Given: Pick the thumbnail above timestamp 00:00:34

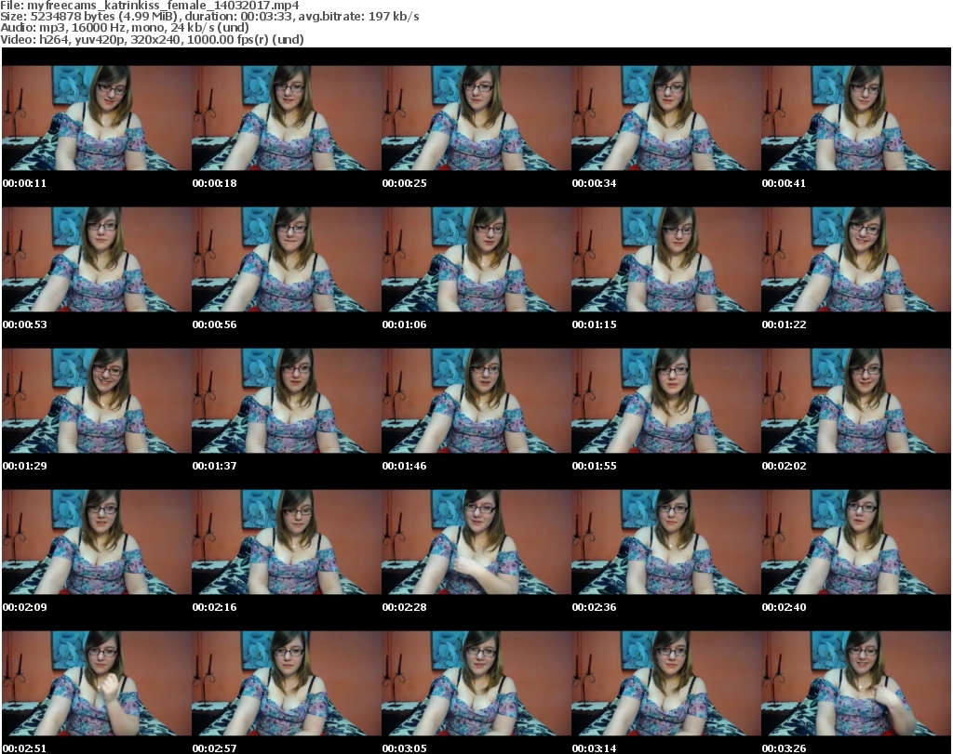Looking at the screenshot, I should click(665, 118).
